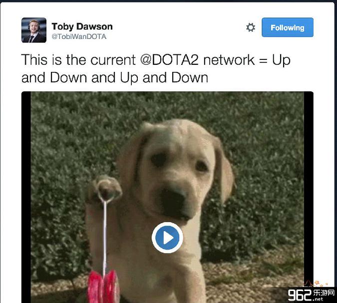
Task: Click the video's left black letterbox bar
Action: click(26, 197)
